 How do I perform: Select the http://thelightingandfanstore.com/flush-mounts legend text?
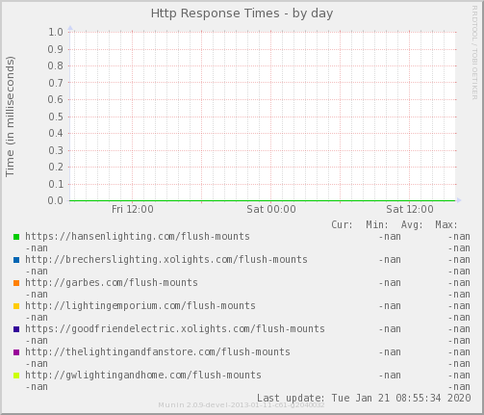coord(158,352)
